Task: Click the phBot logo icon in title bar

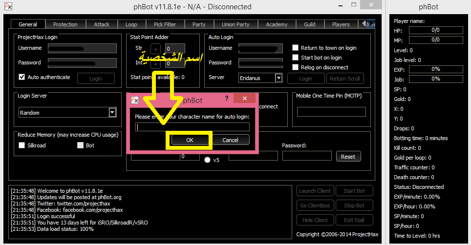Action: [x=8, y=6]
